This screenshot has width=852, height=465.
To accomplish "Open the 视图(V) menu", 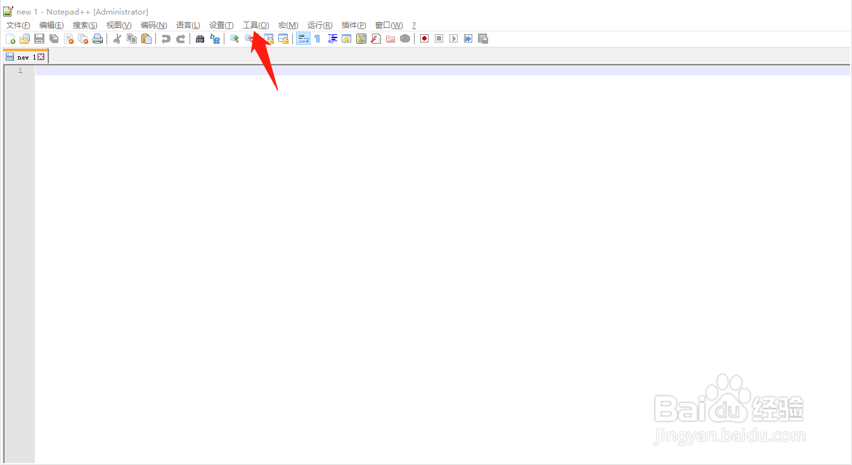I will (x=119, y=25).
